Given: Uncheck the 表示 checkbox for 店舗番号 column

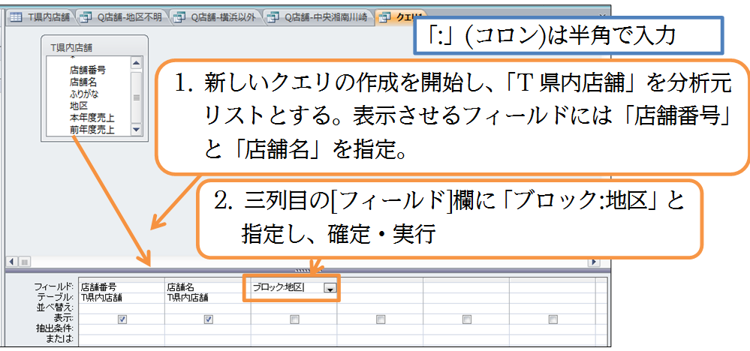Looking at the screenshot, I should [122, 319].
